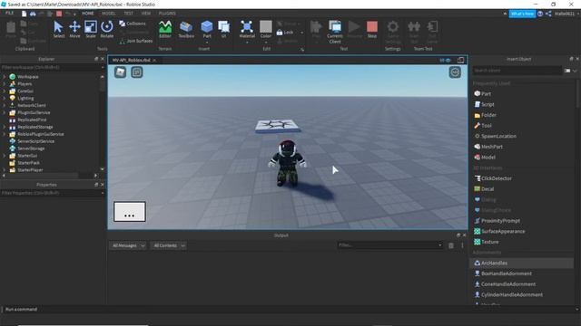Open the All Contexts dropdown
The height and width of the screenshot is (326, 581).
169,245
